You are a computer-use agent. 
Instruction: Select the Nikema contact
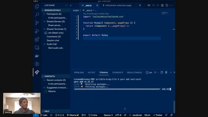(52, 91)
